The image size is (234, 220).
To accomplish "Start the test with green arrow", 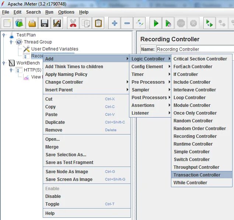I will coord(156,23).
